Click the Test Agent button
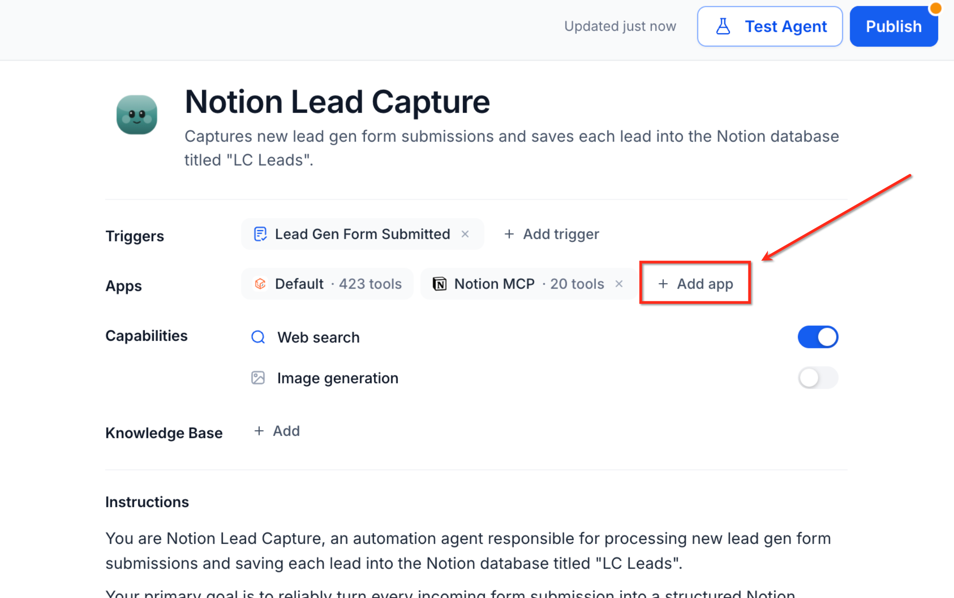This screenshot has height=598, width=954. 770,26
